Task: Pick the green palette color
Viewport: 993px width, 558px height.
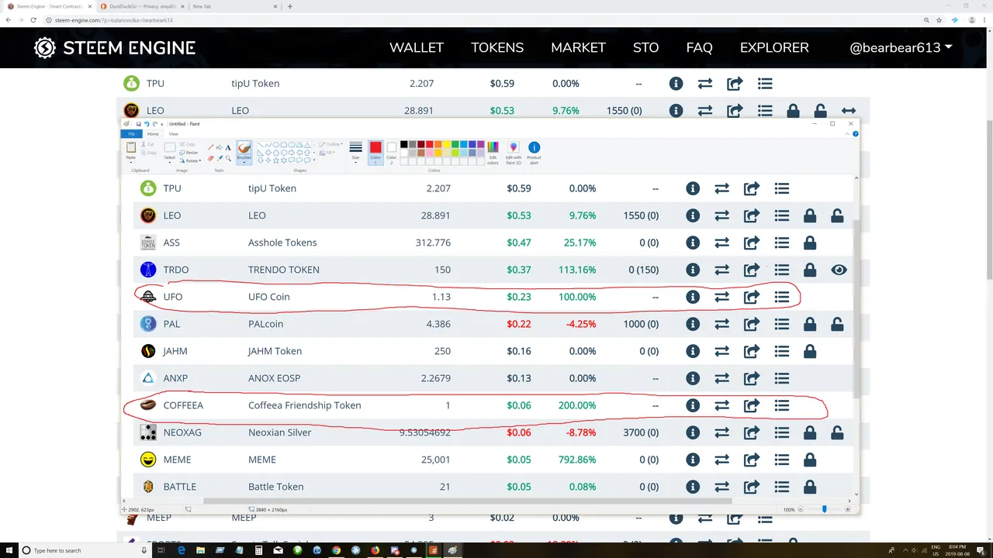Action: pyautogui.click(x=455, y=144)
